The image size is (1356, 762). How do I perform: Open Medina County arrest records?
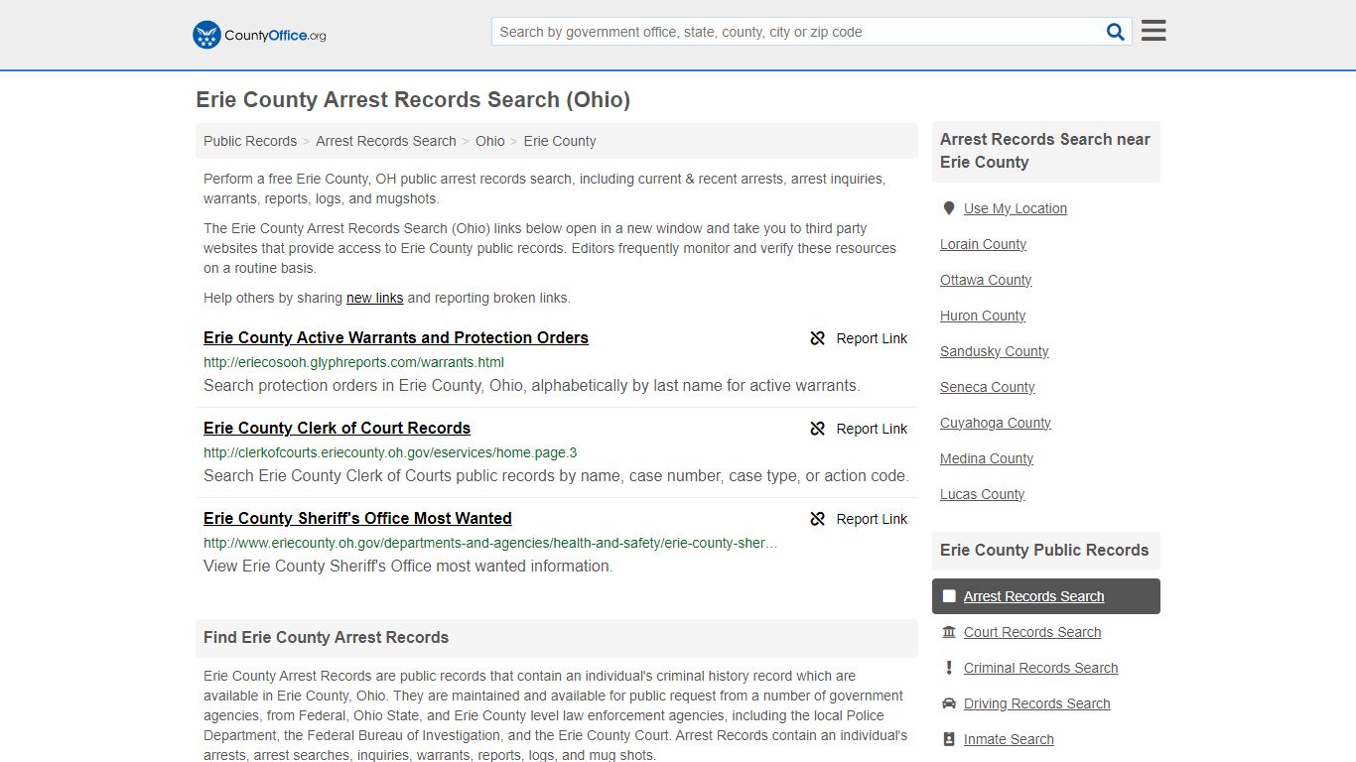point(987,458)
